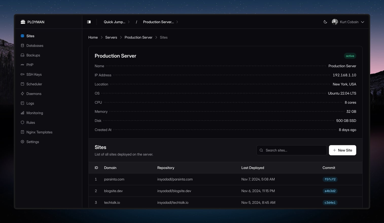Click the irsyadadl/parsinta.com repository cell
This screenshot has width=384, height=223.
coord(175,179)
